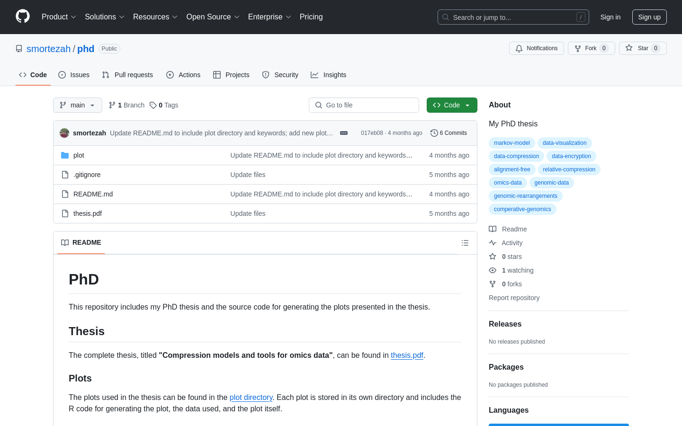Select the markov-model topic tag
The image size is (682, 426).
point(511,143)
